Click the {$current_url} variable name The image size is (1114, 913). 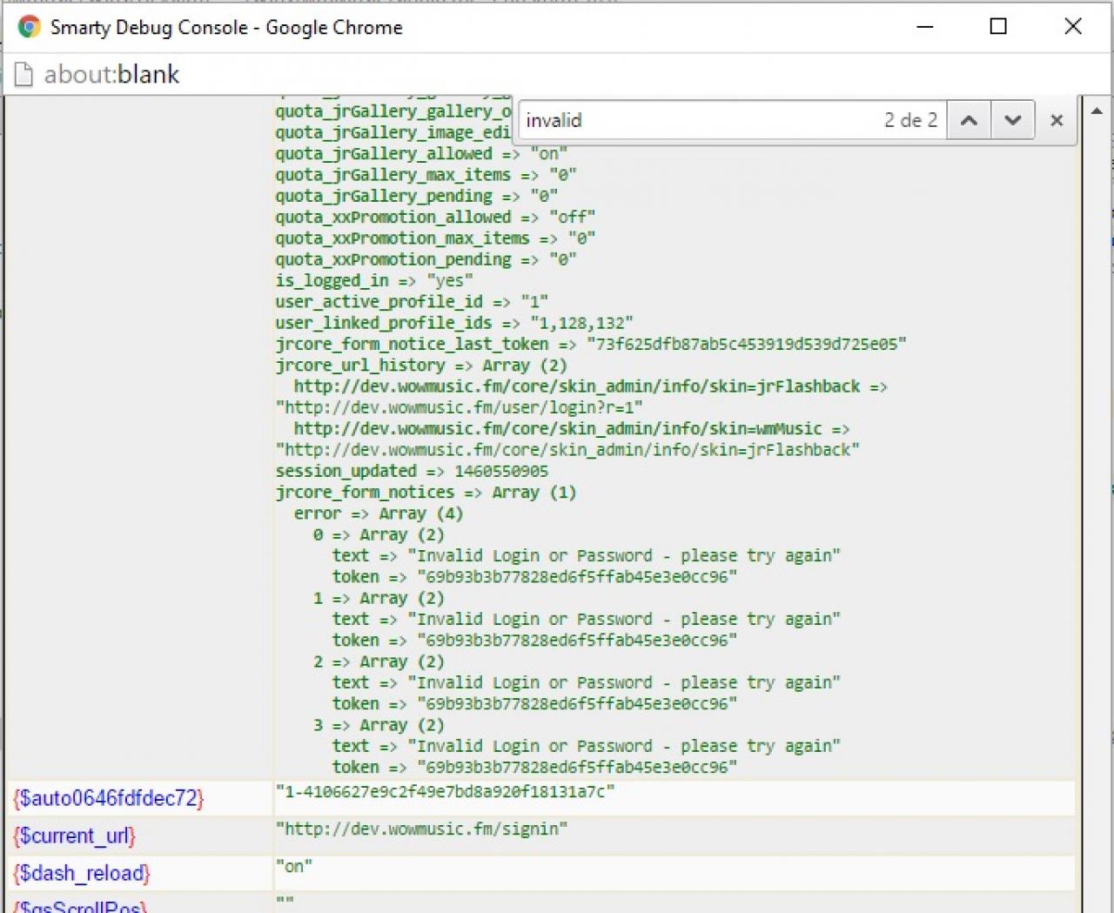74,836
